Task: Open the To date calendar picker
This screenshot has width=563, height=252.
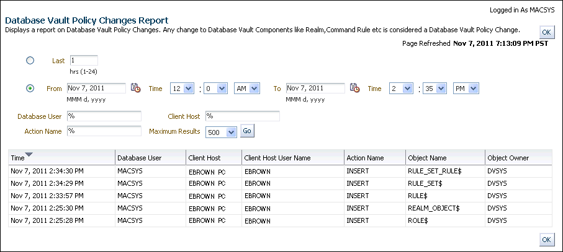Action: (354, 88)
